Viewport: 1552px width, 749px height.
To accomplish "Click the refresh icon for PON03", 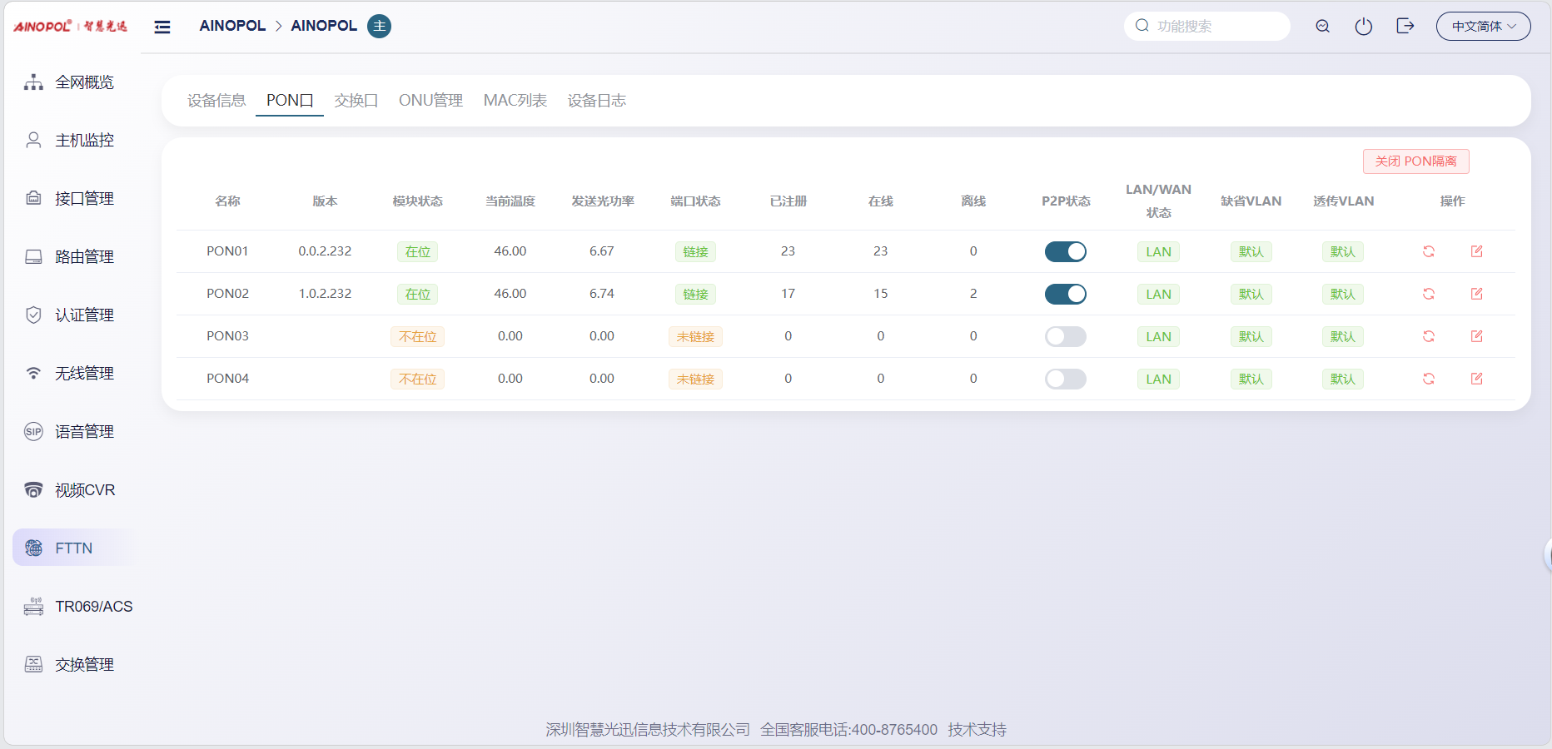I will tap(1428, 336).
